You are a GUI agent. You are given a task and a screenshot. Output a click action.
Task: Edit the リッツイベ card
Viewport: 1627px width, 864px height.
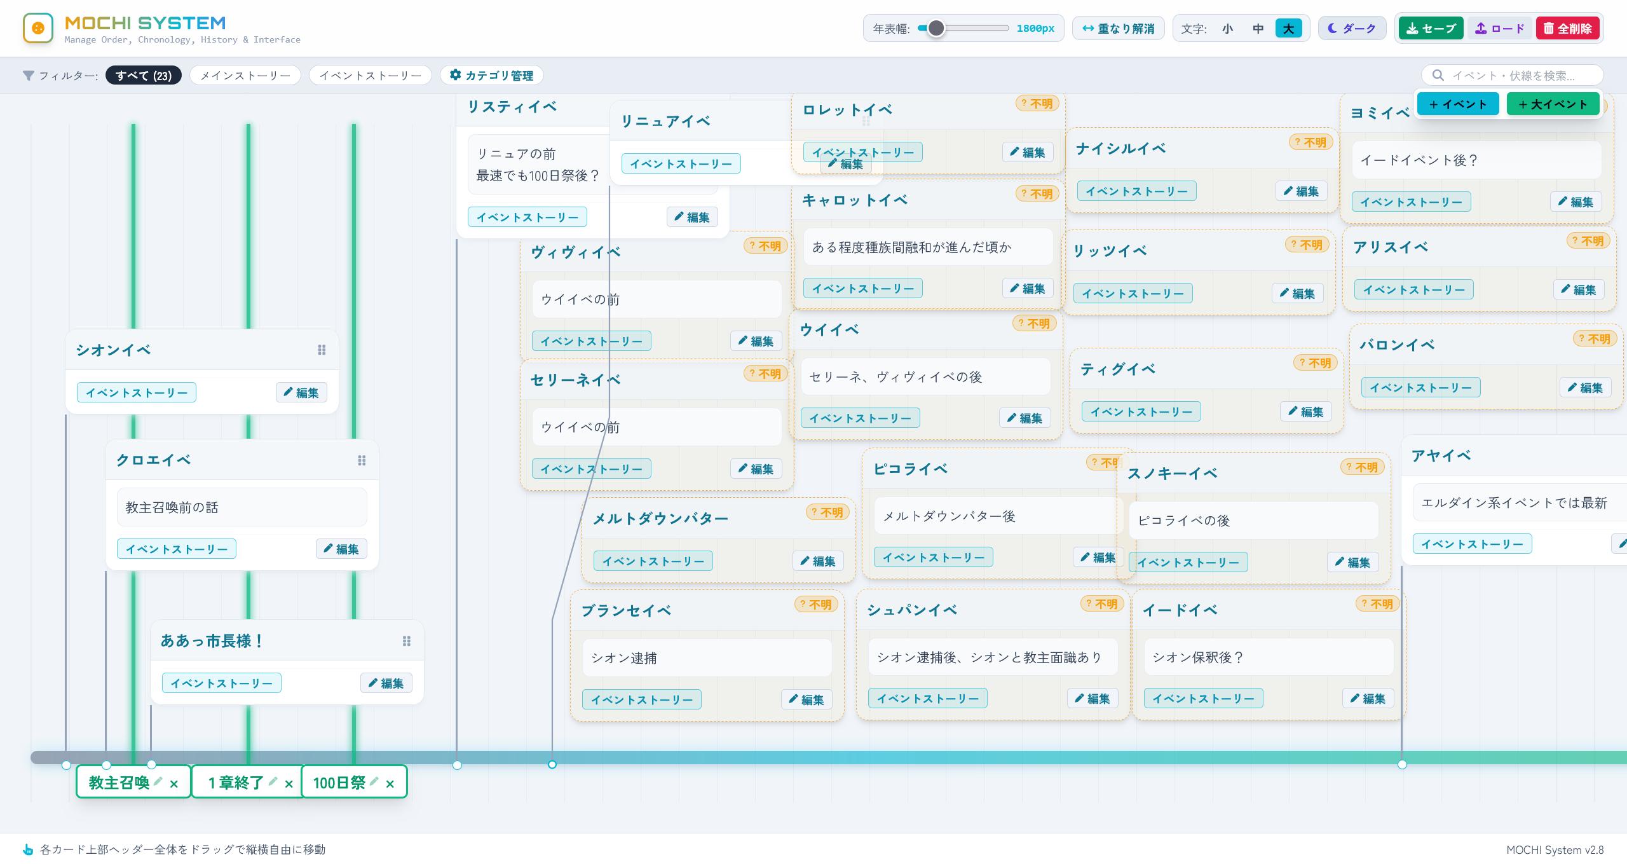[x=1297, y=293]
